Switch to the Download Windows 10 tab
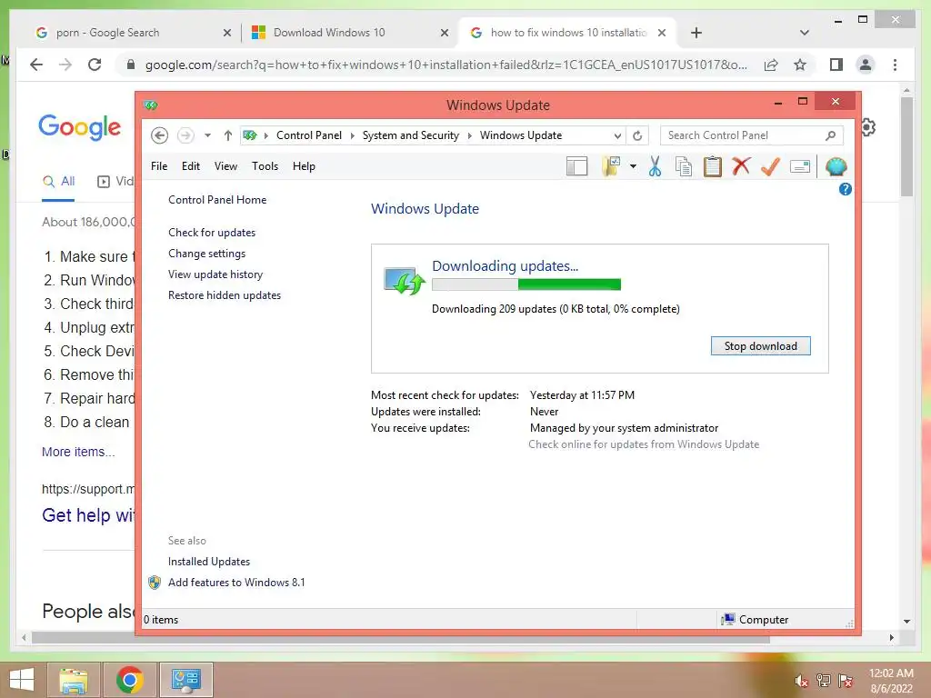931x698 pixels. [350, 33]
